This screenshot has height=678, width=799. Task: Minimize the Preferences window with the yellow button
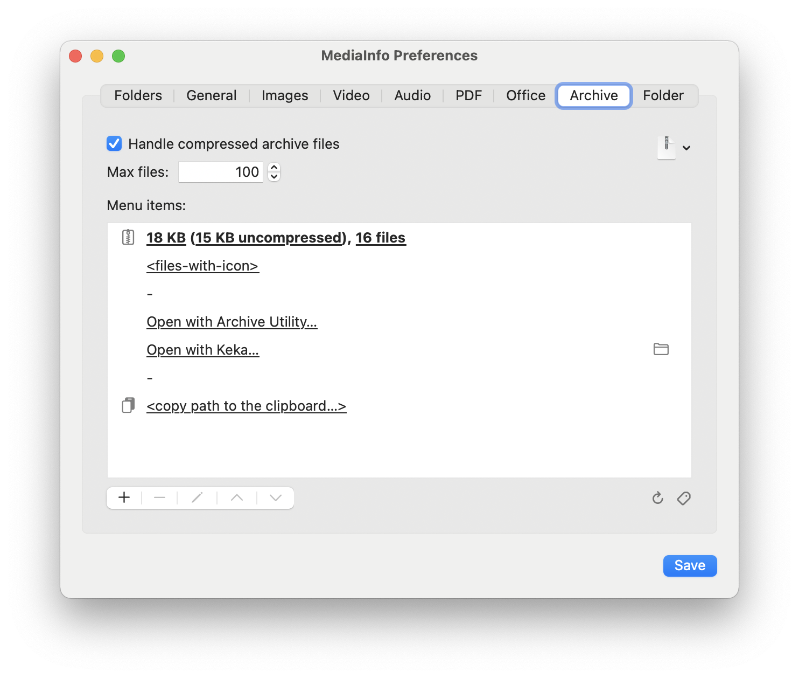[97, 56]
